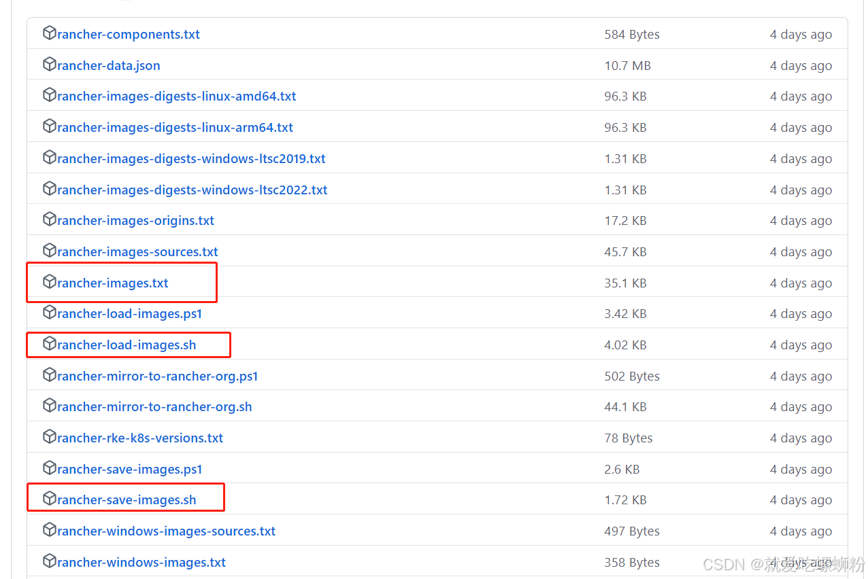Image resolution: width=868 pixels, height=579 pixels.
Task: Open the rancher-data.json link
Action: click(x=109, y=65)
